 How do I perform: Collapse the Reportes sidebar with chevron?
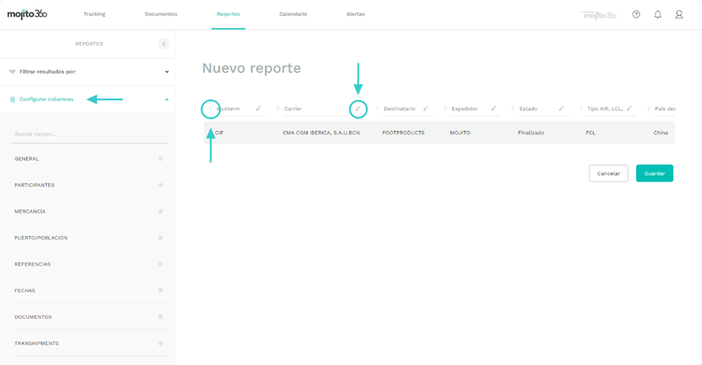[163, 44]
